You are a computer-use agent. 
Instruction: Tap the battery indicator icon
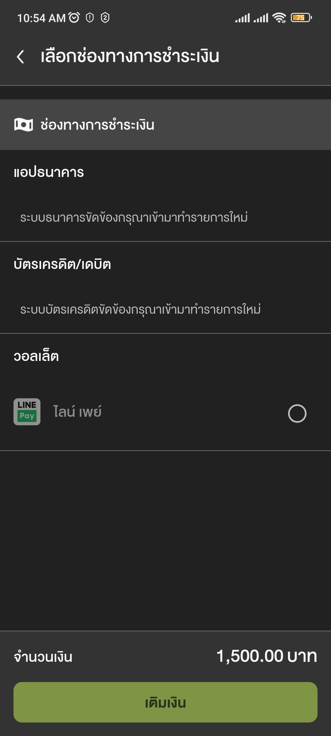click(x=302, y=18)
